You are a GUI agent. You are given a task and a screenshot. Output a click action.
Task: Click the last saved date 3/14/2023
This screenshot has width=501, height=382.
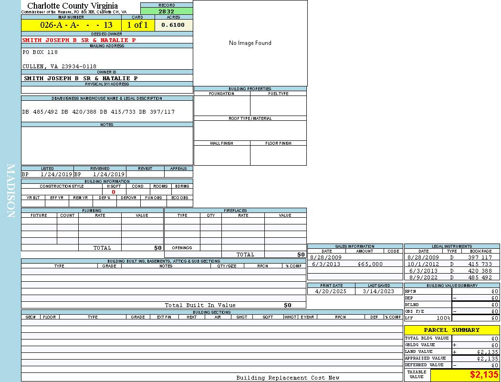[378, 291]
